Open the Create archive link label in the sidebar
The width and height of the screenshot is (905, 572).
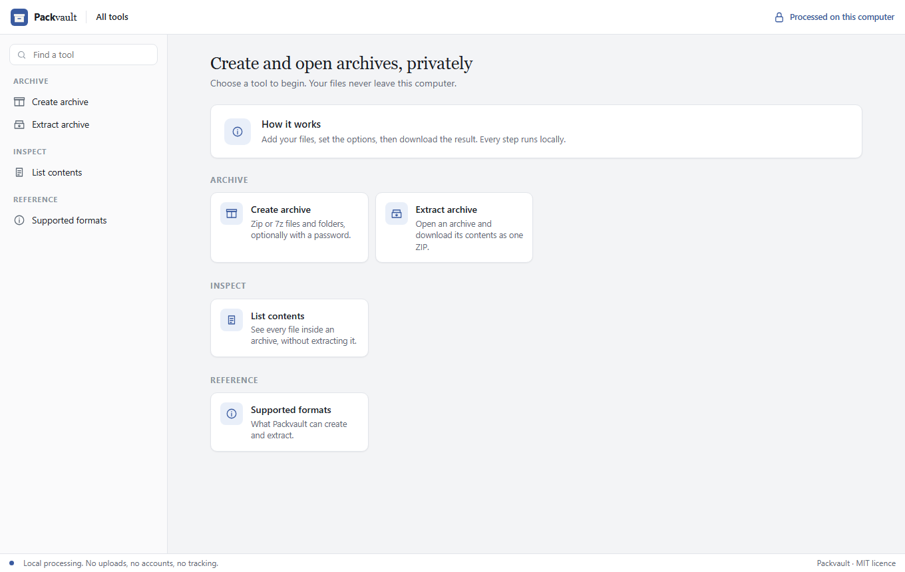coord(60,102)
